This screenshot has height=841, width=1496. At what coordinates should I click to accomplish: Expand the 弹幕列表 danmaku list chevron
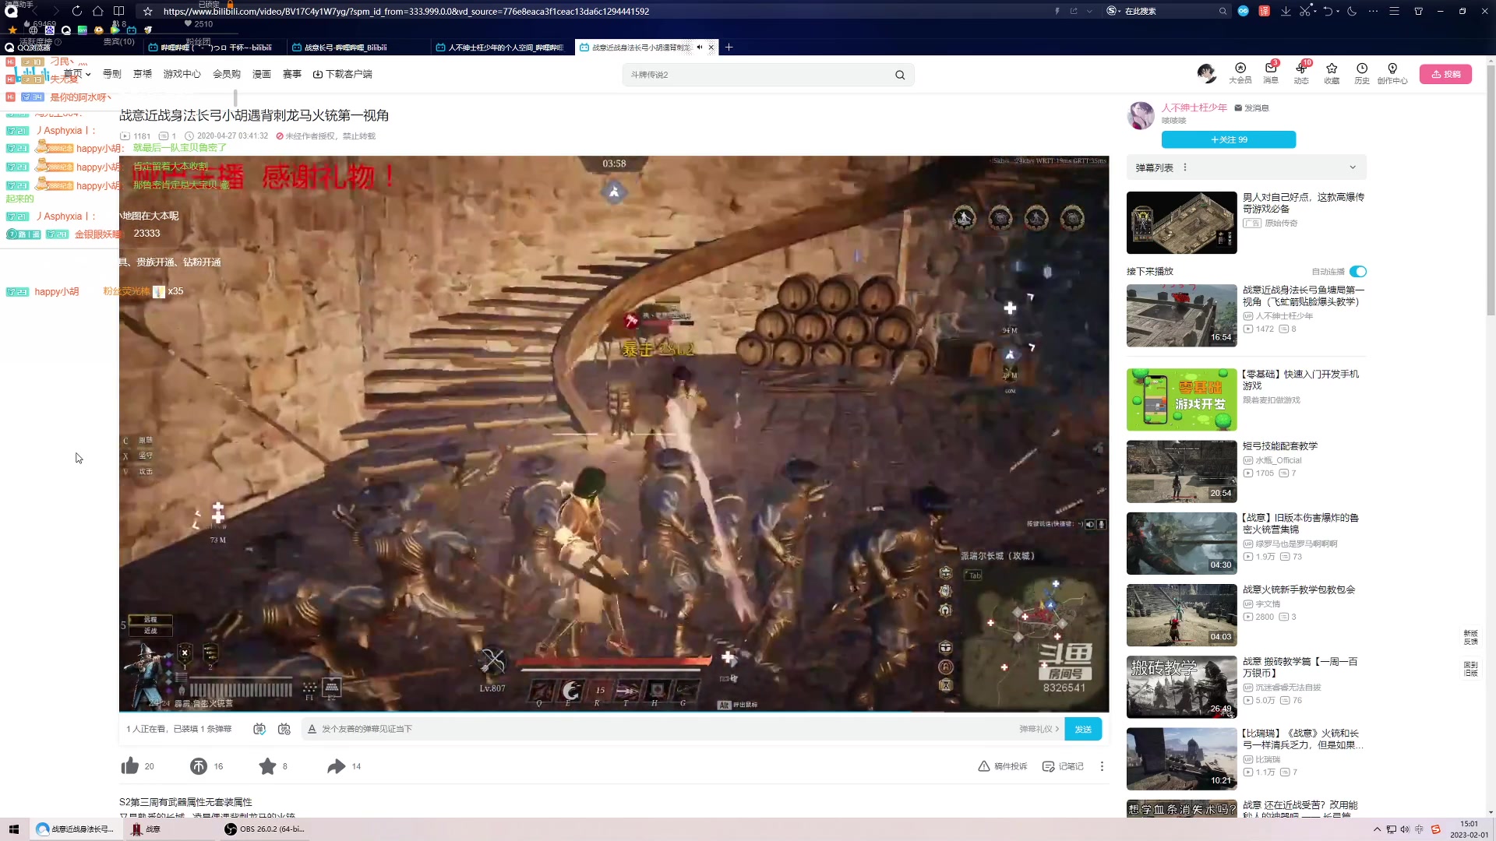point(1353,167)
